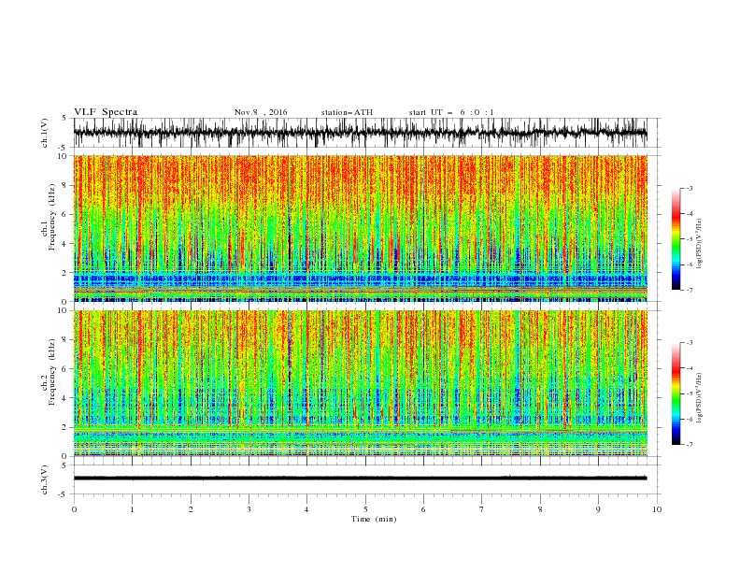Click the "ch.1(V)" waveform axis label
740x572 pixels.
click(x=45, y=133)
